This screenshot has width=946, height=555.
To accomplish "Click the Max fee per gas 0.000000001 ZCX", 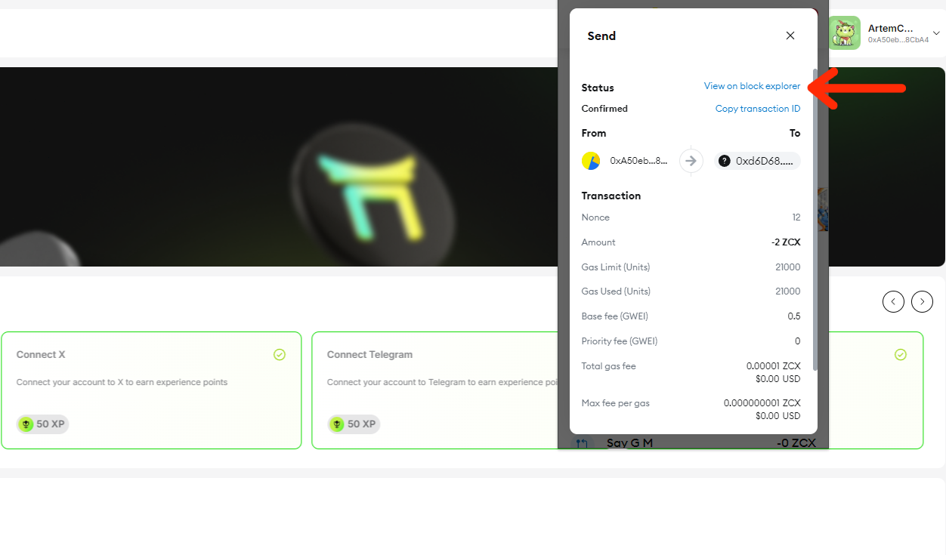I will (762, 403).
